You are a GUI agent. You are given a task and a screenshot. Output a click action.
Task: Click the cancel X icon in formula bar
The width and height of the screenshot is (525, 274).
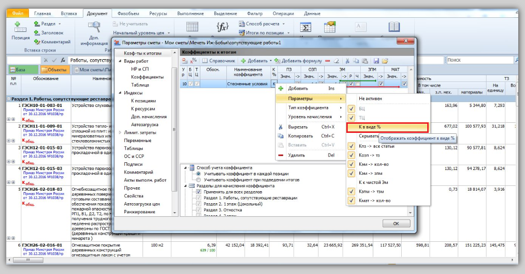point(46,60)
